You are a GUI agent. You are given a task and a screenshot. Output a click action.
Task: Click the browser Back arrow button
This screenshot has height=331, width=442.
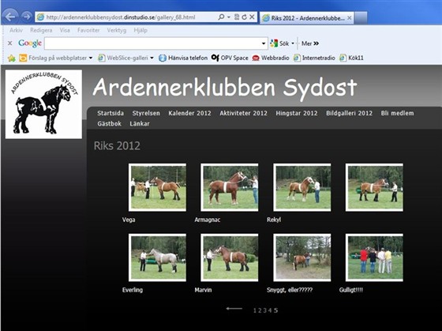click(x=10, y=17)
